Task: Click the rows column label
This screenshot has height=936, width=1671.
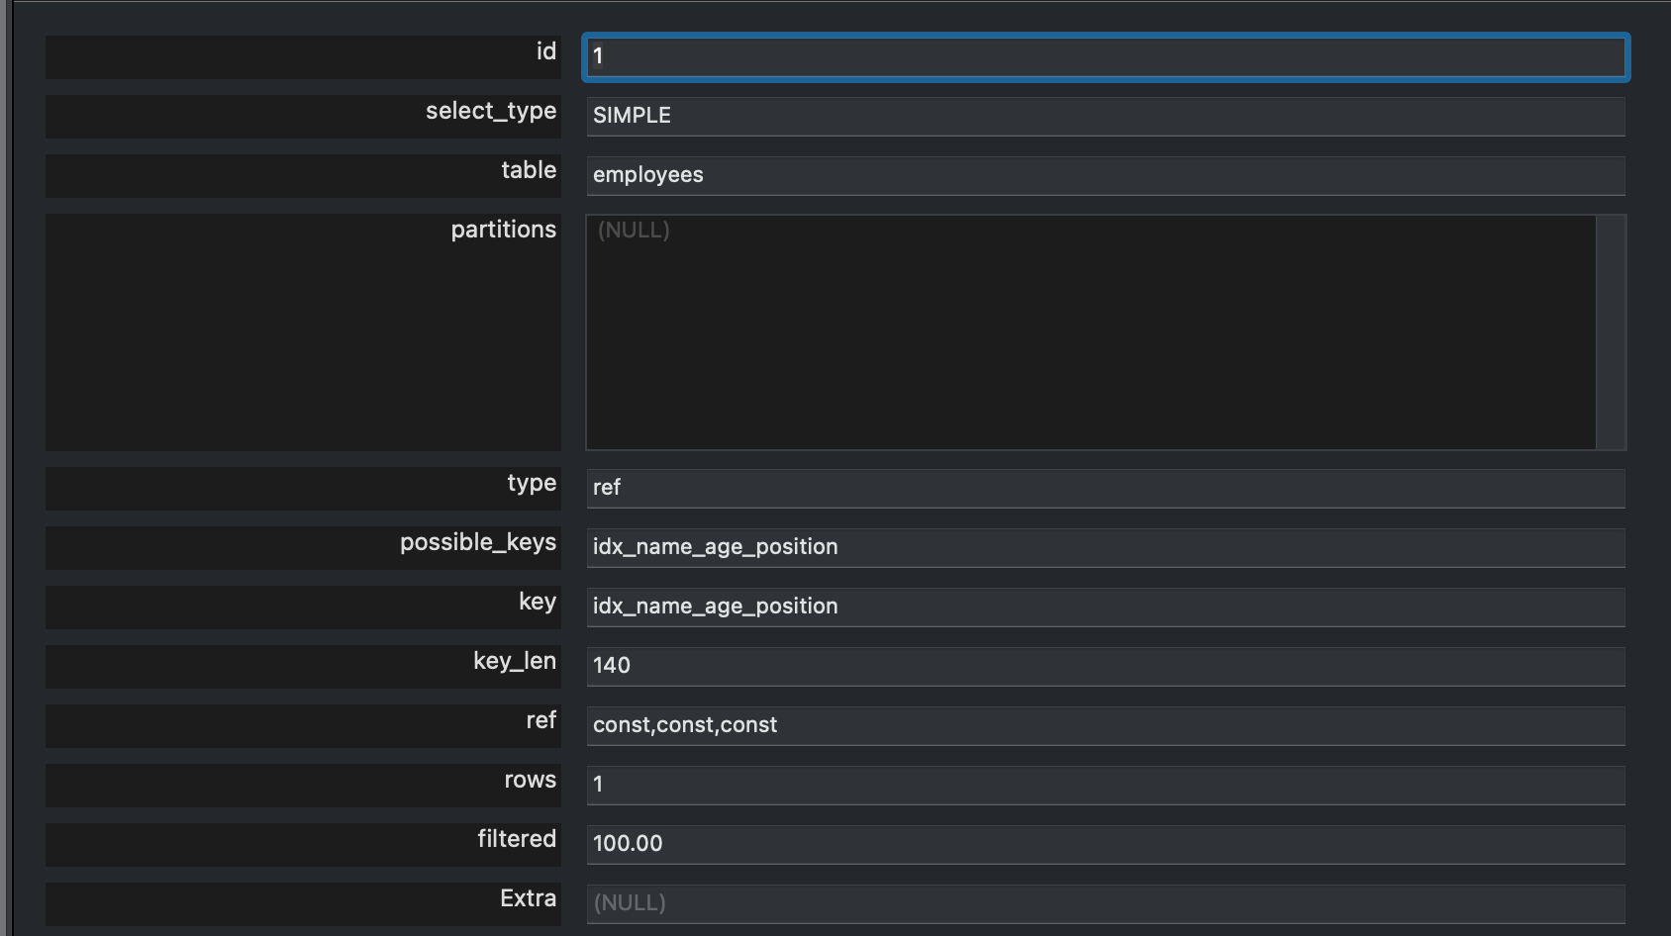Action: click(530, 780)
